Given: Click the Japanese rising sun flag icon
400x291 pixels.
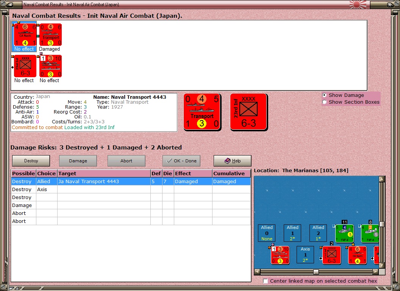Looking at the screenshot, I should [358, 4].
